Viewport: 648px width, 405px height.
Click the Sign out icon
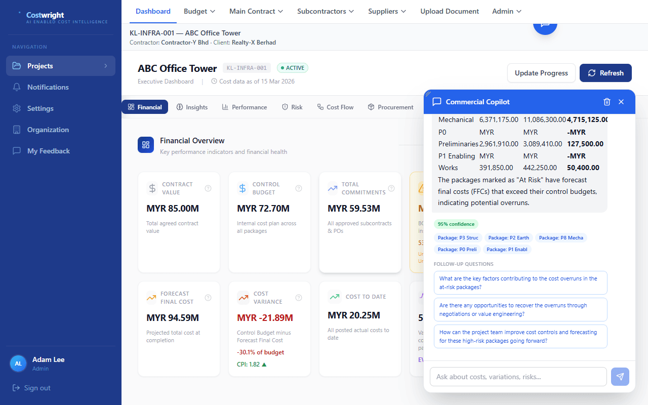pyautogui.click(x=17, y=388)
